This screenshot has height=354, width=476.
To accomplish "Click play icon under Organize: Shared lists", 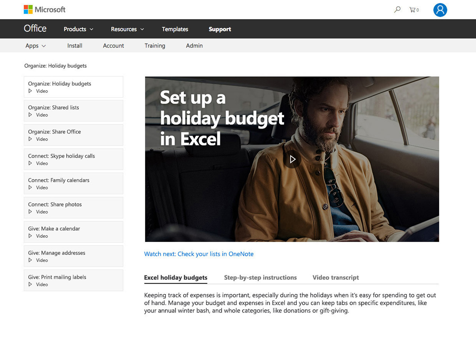I will pos(30,115).
